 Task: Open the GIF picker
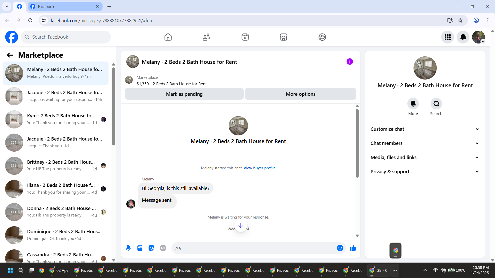[163, 248]
